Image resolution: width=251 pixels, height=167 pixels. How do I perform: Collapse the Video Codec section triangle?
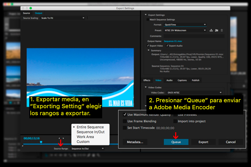[146, 87]
